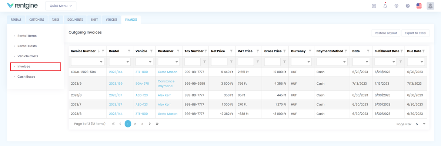Expand Currency filter dropdown
441x146 pixels.
pos(308,62)
